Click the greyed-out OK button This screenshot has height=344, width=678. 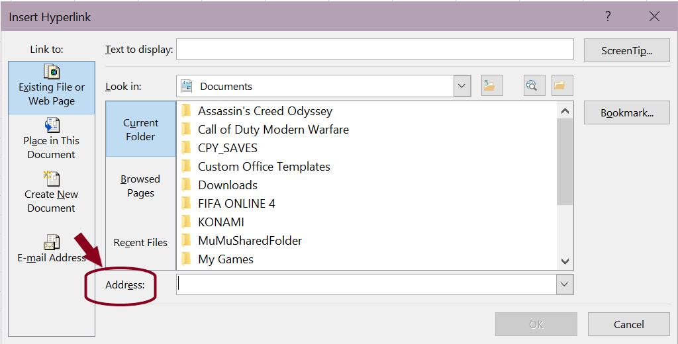(x=536, y=324)
